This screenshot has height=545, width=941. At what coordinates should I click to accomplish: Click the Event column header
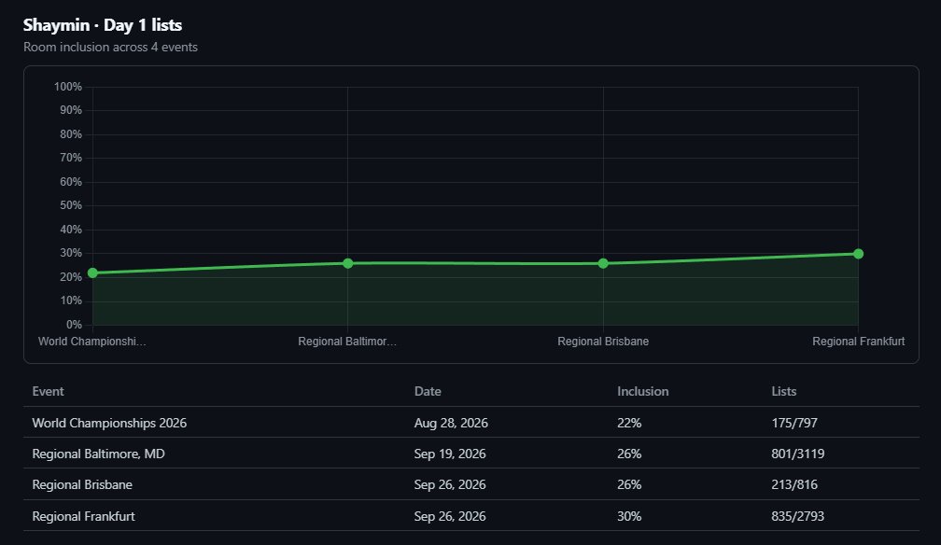tap(48, 391)
